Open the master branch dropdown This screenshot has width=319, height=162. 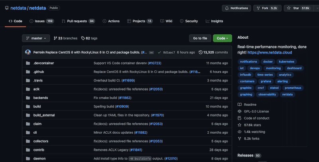(x=36, y=38)
